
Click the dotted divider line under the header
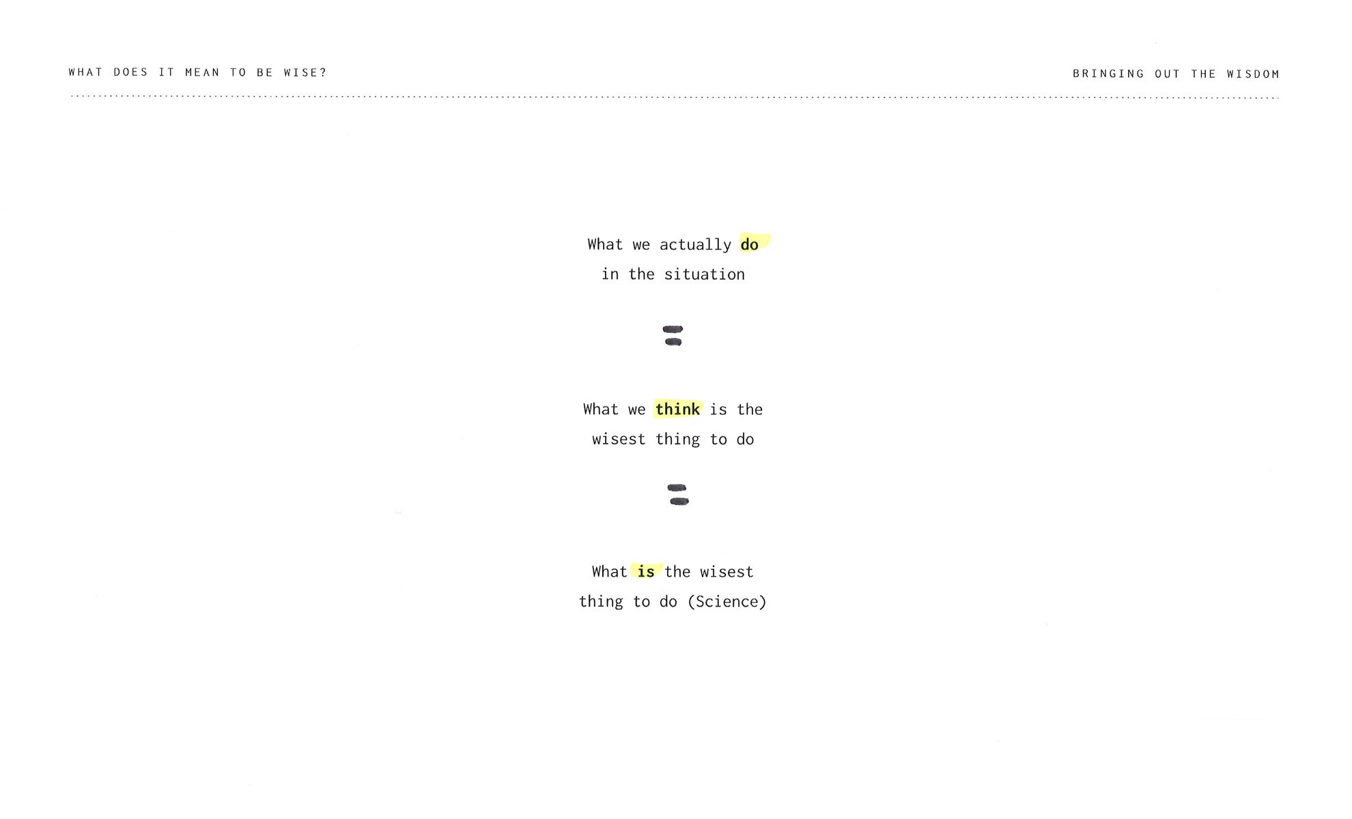point(674,97)
